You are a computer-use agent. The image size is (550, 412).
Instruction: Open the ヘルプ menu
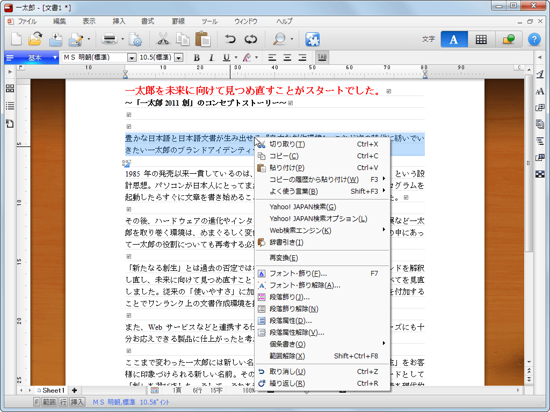point(284,21)
